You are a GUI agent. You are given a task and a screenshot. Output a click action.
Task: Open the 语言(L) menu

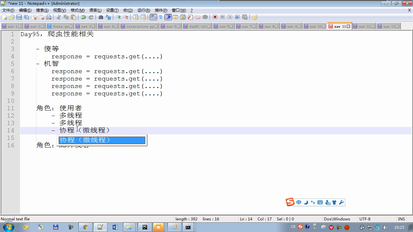click(x=95, y=10)
